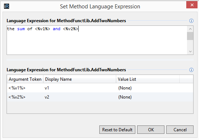This screenshot has height=140, width=199.
Task: Open info icon beside argument table header
Action: 191,70
